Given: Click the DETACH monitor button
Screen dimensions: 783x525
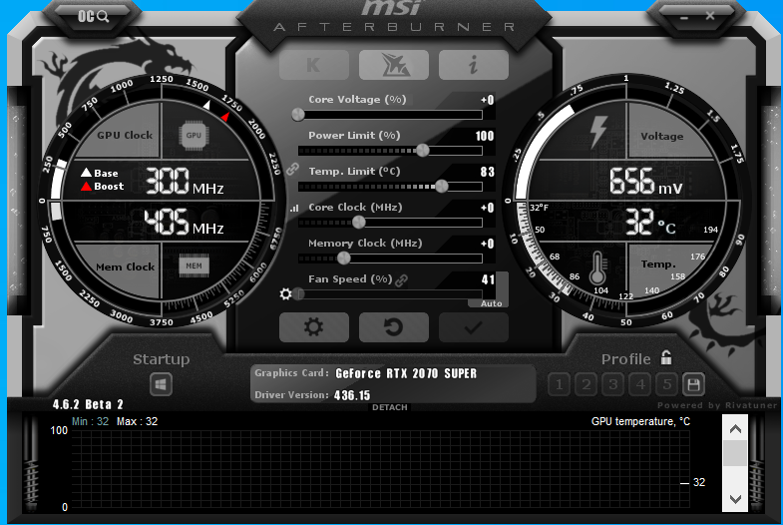Looking at the screenshot, I should click(389, 407).
